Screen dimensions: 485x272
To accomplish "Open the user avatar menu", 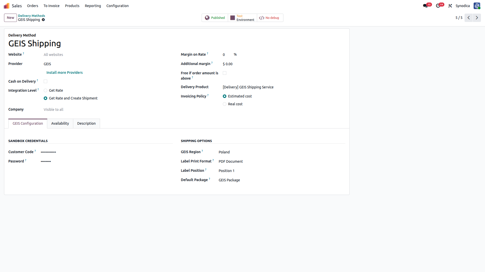I will (x=477, y=6).
